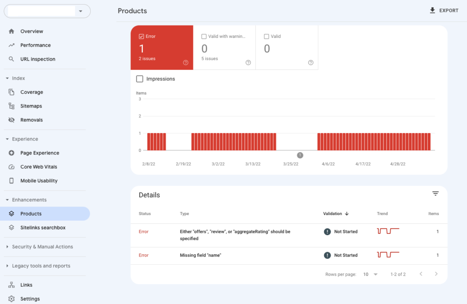
Task: Expand Legacy tools and reports
Action: point(7,266)
